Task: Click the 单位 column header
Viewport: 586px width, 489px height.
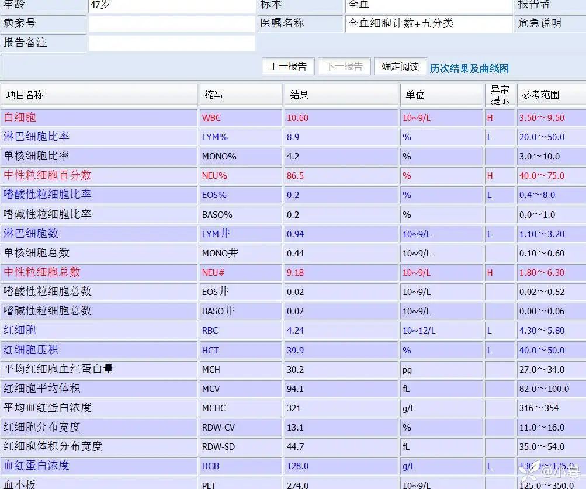Action: (442, 95)
